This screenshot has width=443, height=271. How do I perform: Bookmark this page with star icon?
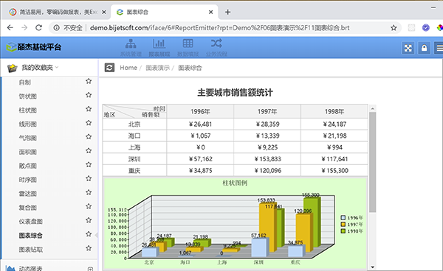[x=394, y=27]
